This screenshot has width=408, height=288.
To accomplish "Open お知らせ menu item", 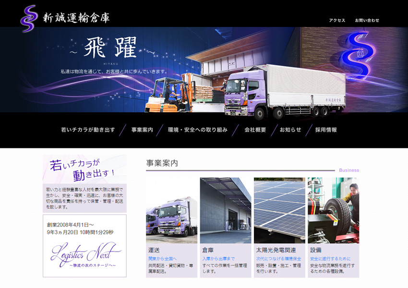I will pos(290,130).
